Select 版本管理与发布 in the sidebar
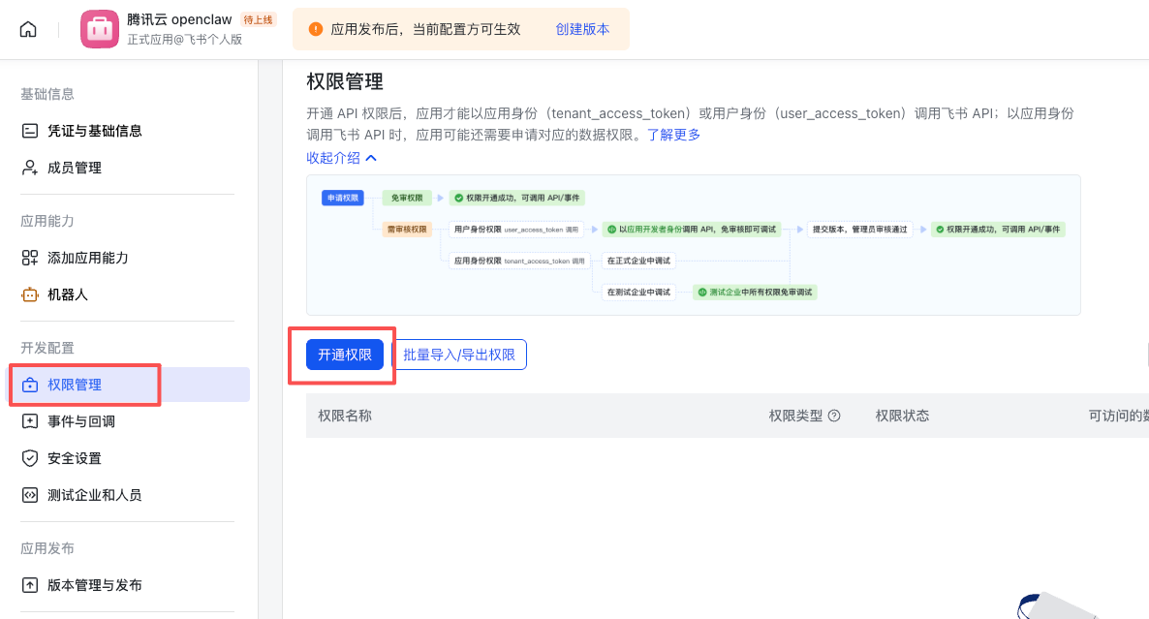Image resolution: width=1149 pixels, height=619 pixels. tap(95, 585)
